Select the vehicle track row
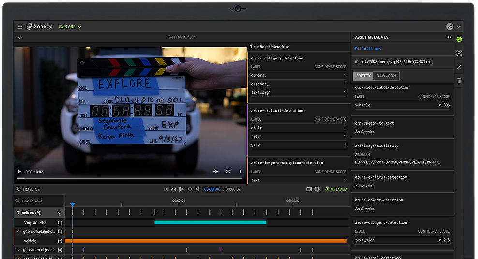478x259 pixels. tap(39, 241)
